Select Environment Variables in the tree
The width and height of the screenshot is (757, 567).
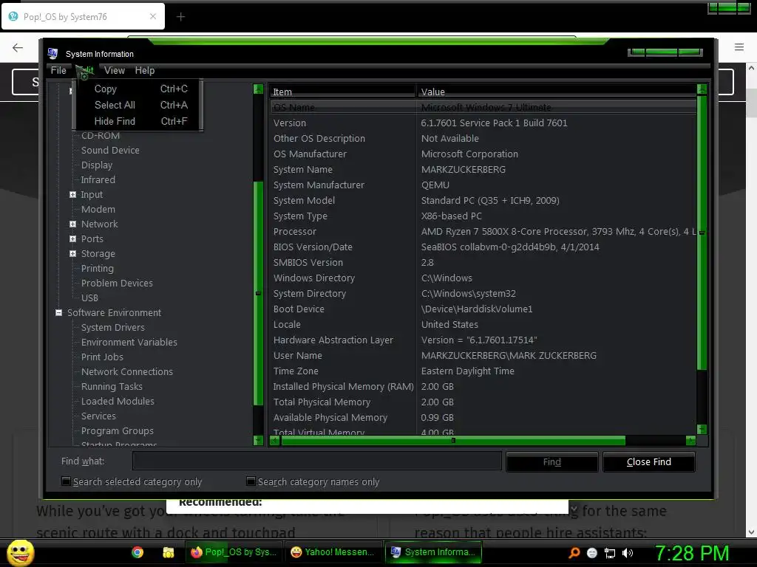point(129,343)
